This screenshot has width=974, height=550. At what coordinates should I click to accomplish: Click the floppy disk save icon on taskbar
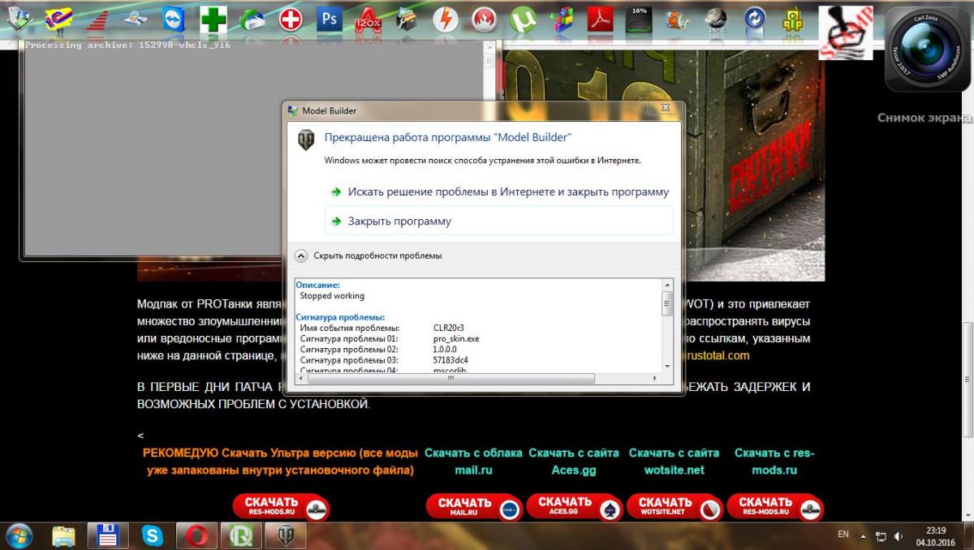click(x=108, y=535)
